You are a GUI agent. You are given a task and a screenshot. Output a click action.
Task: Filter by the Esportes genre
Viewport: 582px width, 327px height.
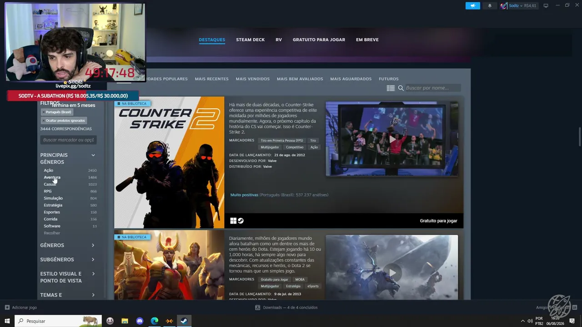[x=52, y=212]
